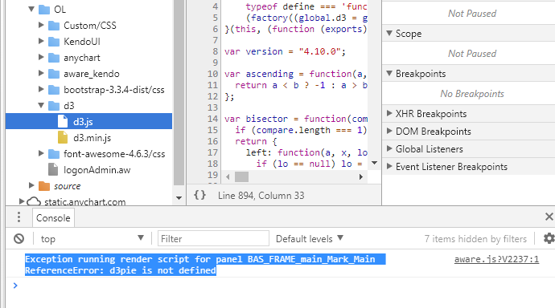Image resolution: width=555 pixels, height=308 pixels.
Task: Click the static.anychart.com cloud icon
Action: click(34, 201)
